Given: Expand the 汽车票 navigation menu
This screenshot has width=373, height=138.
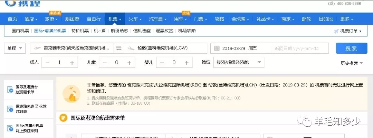Looking at the screenshot, I should tap(158, 19).
